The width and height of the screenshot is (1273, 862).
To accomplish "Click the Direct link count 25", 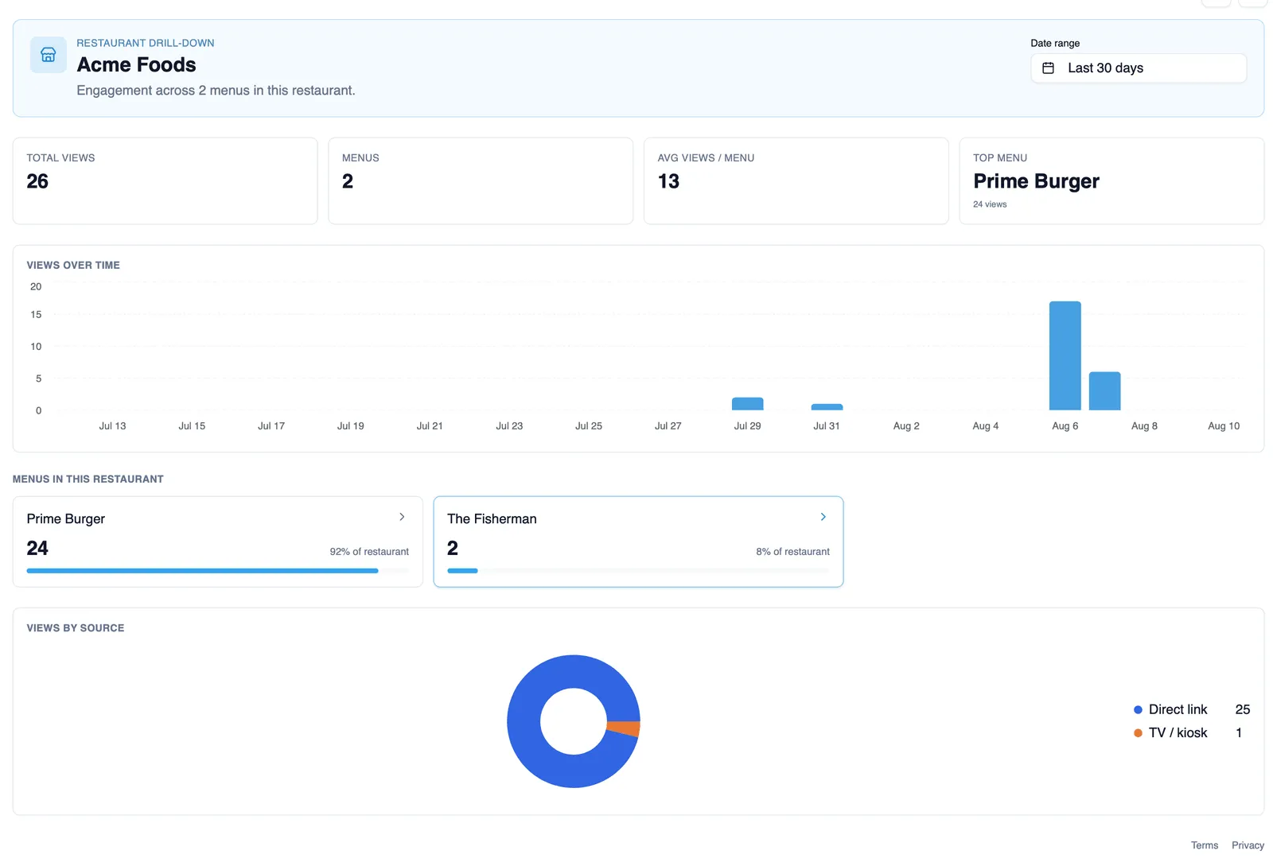I will click(1242, 709).
